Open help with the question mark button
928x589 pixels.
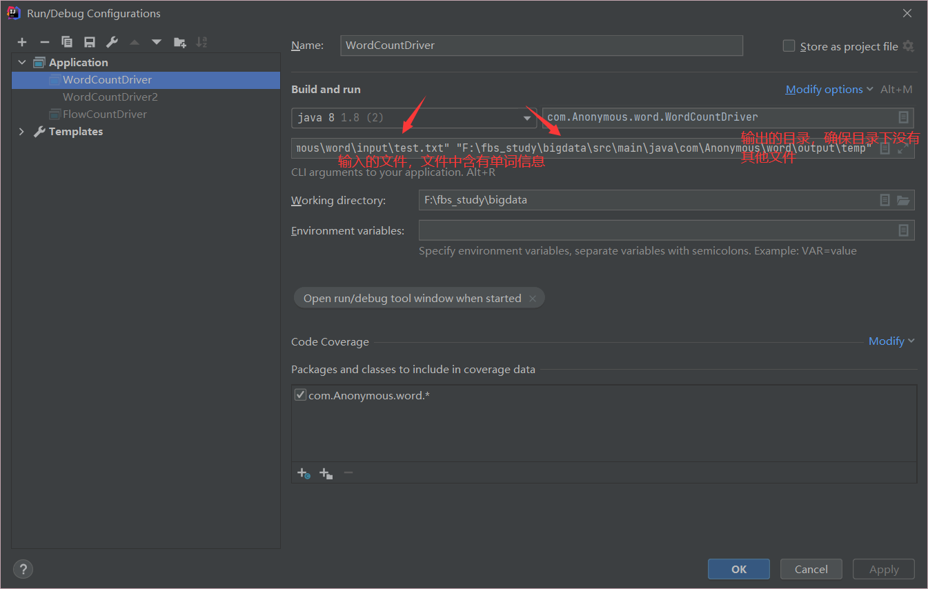coord(23,569)
